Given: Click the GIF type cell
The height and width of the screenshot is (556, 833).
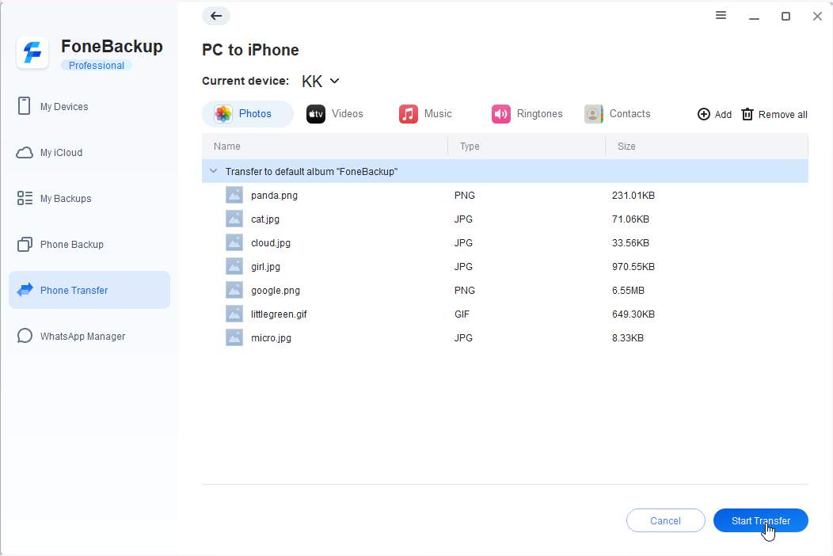Looking at the screenshot, I should tap(462, 314).
